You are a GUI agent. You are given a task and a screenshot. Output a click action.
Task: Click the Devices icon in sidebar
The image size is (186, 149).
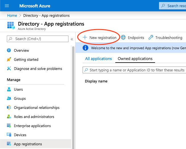9,135
